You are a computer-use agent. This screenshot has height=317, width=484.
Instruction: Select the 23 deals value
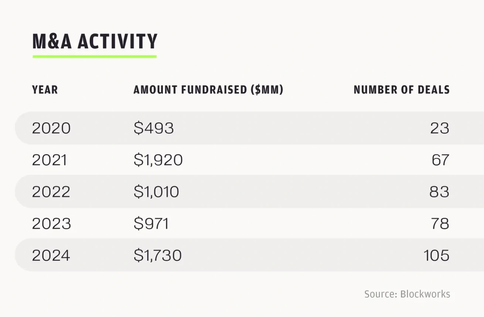pyautogui.click(x=440, y=128)
